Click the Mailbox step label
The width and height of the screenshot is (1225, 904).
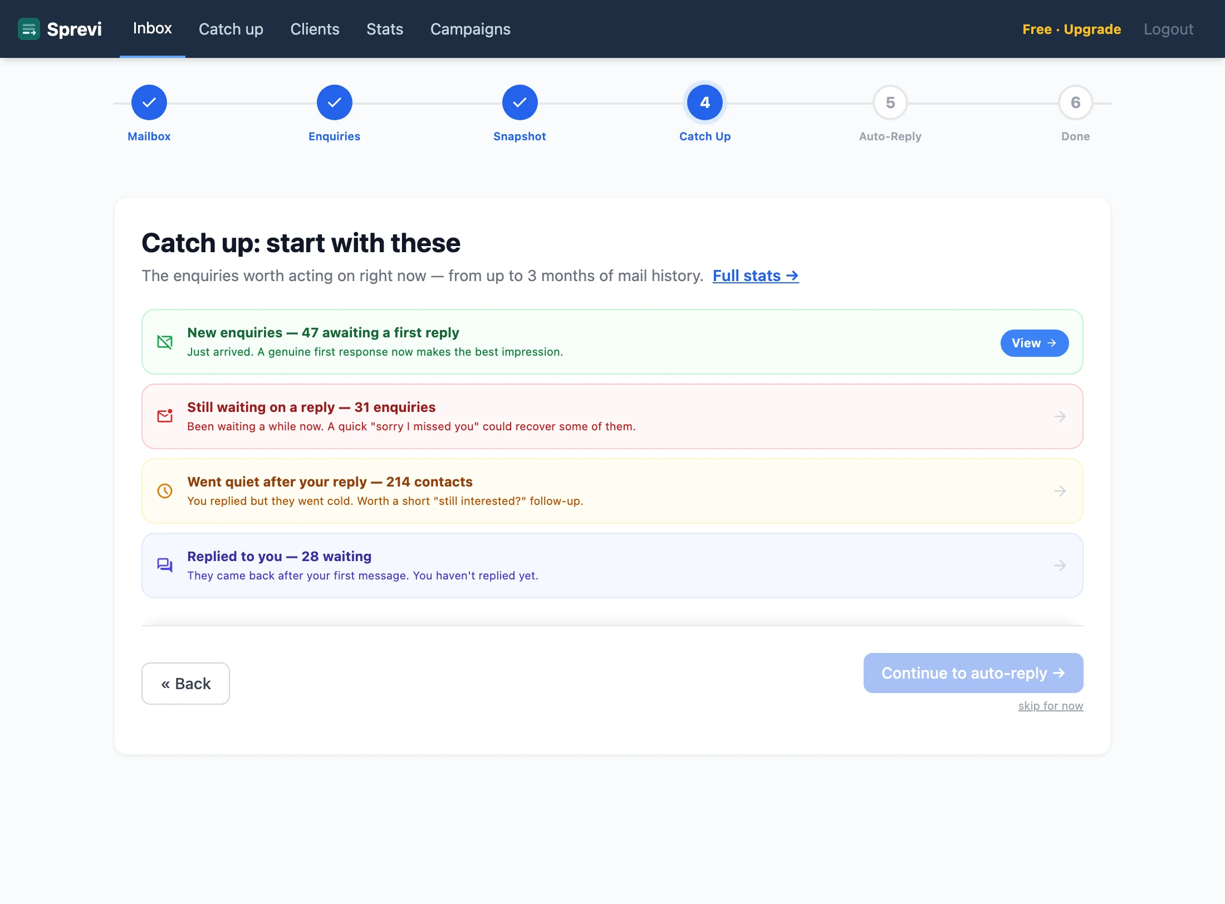point(149,136)
